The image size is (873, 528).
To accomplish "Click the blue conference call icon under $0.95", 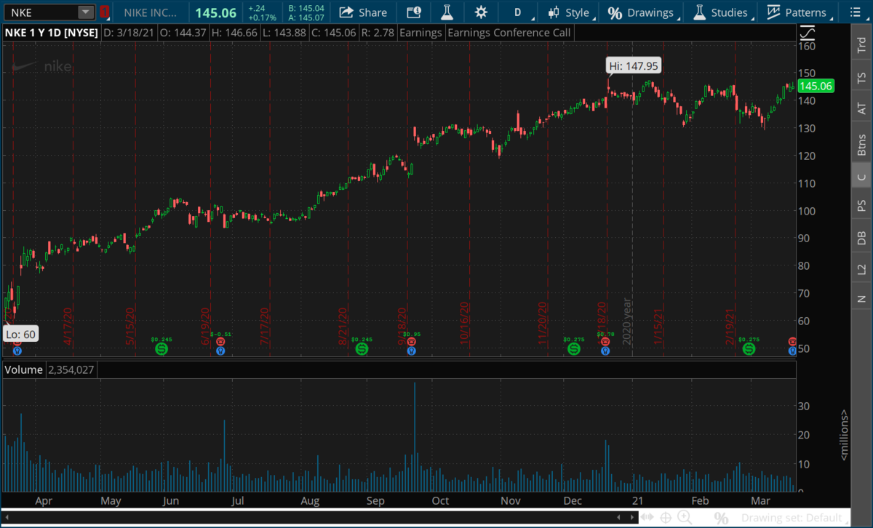I will click(x=412, y=351).
